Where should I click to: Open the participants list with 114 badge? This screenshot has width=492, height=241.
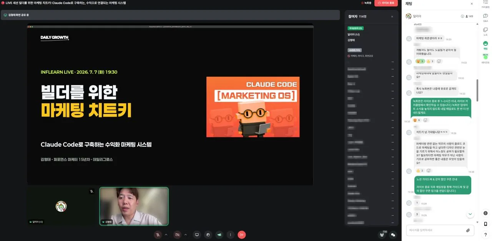tap(382, 234)
